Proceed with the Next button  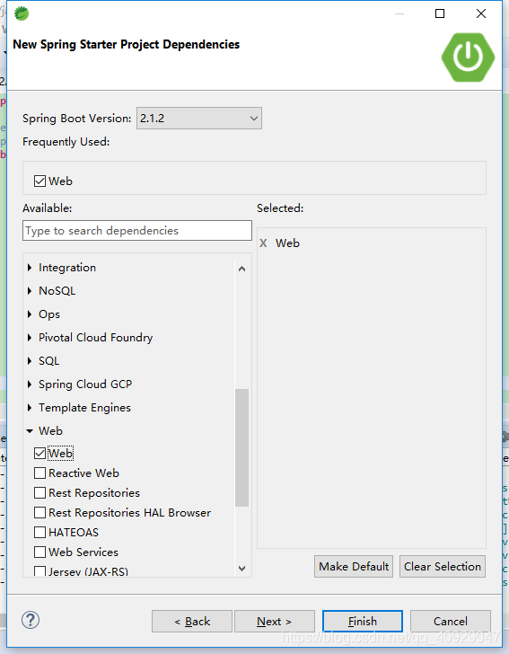click(275, 622)
